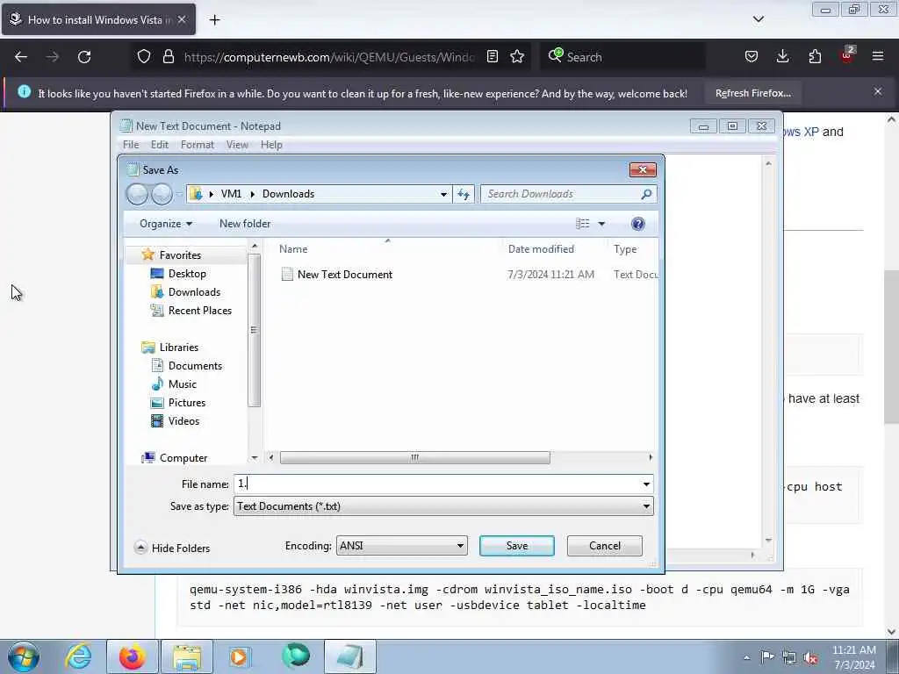Click the Refresh Firefox button

pyautogui.click(x=752, y=93)
